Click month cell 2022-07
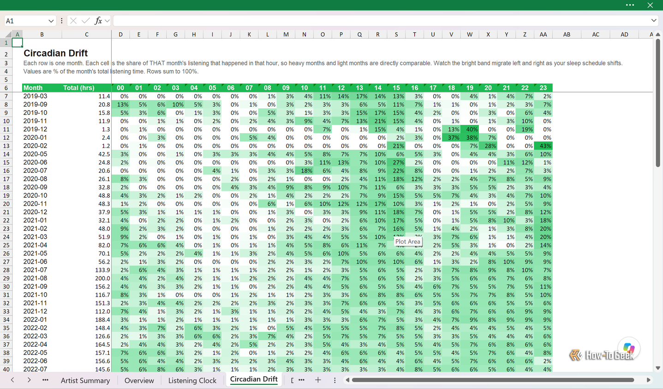The height and width of the screenshot is (389, 663). coord(42,369)
